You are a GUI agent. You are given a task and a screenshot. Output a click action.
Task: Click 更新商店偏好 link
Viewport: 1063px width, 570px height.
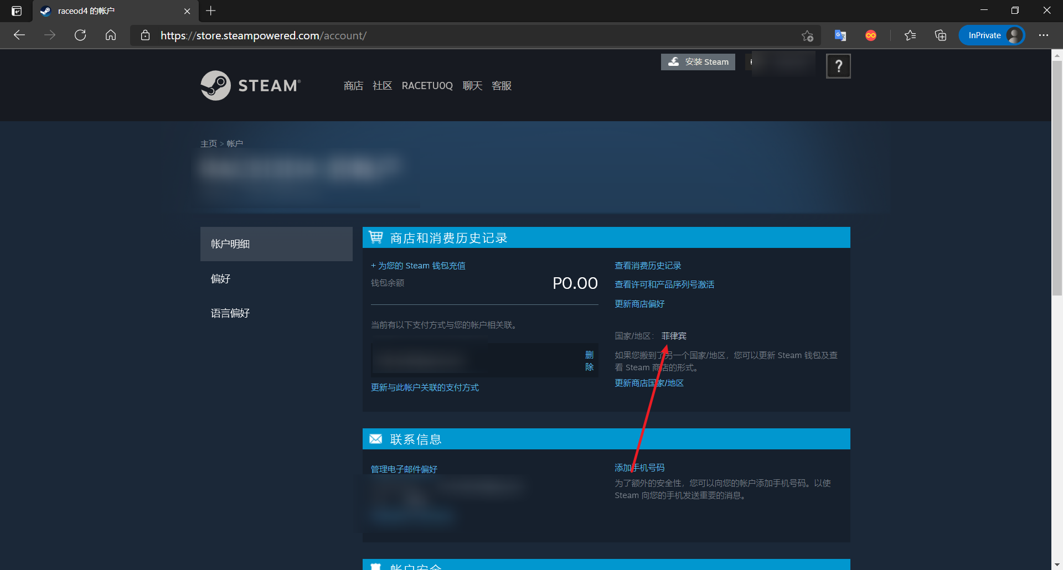639,304
